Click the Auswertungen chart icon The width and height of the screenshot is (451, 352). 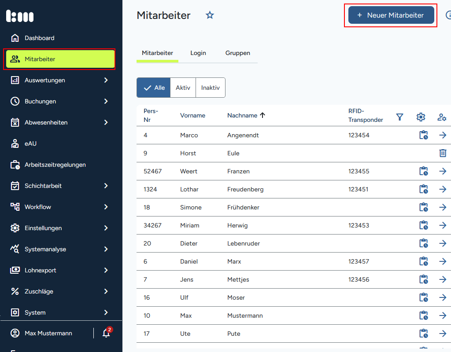point(15,80)
